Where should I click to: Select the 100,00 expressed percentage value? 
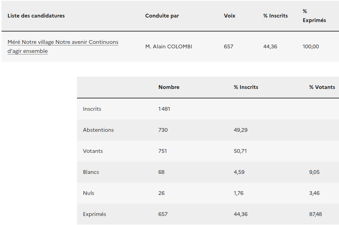pyautogui.click(x=310, y=47)
